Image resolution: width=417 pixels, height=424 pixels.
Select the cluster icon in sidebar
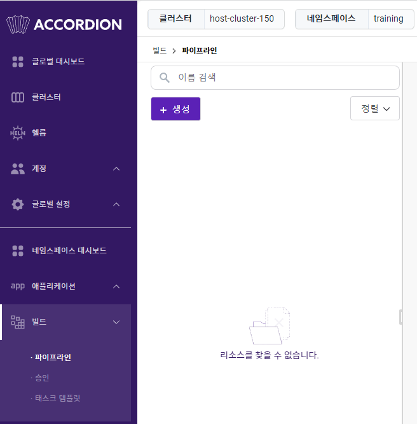tap(18, 97)
